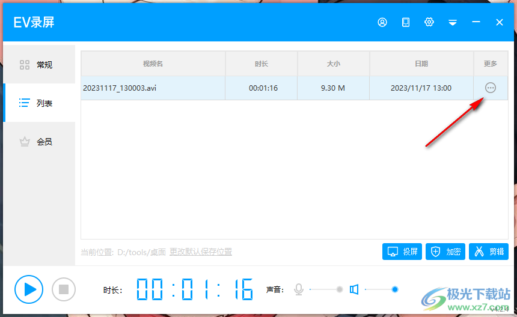This screenshot has width=517, height=317.
Task: Click date cell 2023/11/17 13:00
Action: point(421,88)
